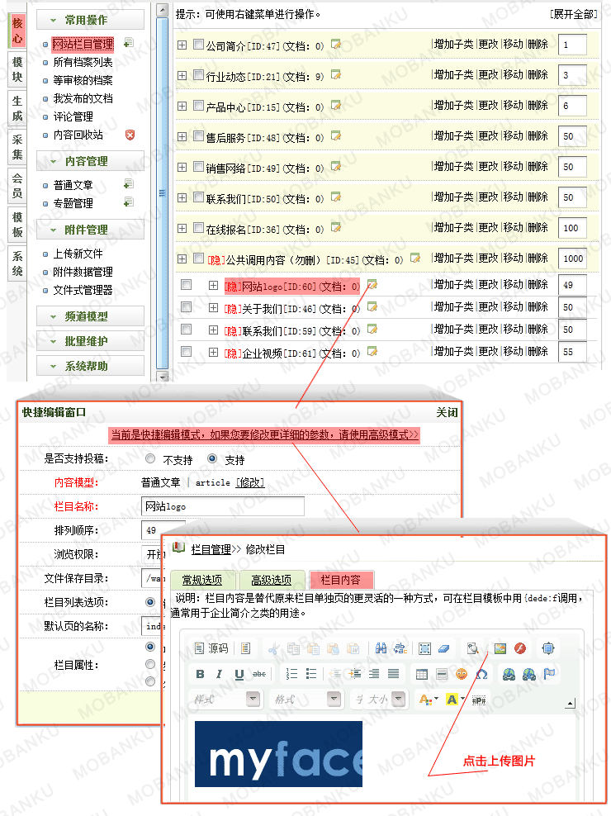This screenshot has height=816, width=611.
Task: Switch to 高级选项 tab
Action: [x=271, y=580]
